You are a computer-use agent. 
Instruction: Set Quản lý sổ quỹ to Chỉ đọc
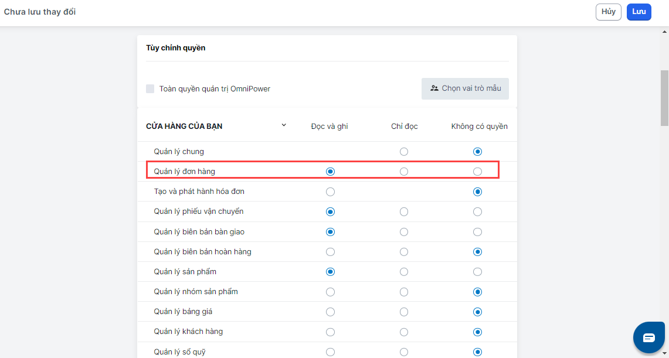click(x=404, y=352)
